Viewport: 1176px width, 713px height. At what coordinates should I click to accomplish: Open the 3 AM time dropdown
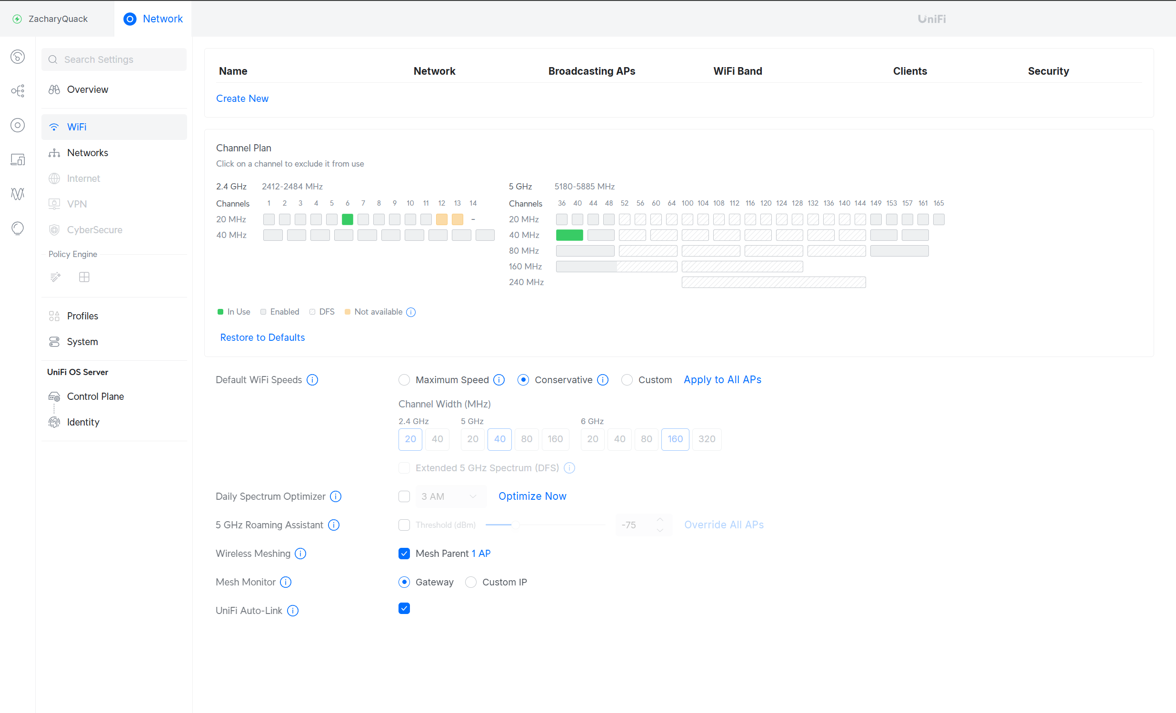(x=450, y=496)
